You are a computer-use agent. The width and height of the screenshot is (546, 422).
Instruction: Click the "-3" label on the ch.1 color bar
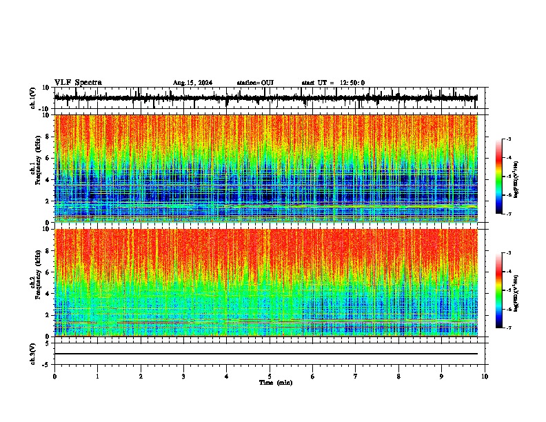(509, 139)
